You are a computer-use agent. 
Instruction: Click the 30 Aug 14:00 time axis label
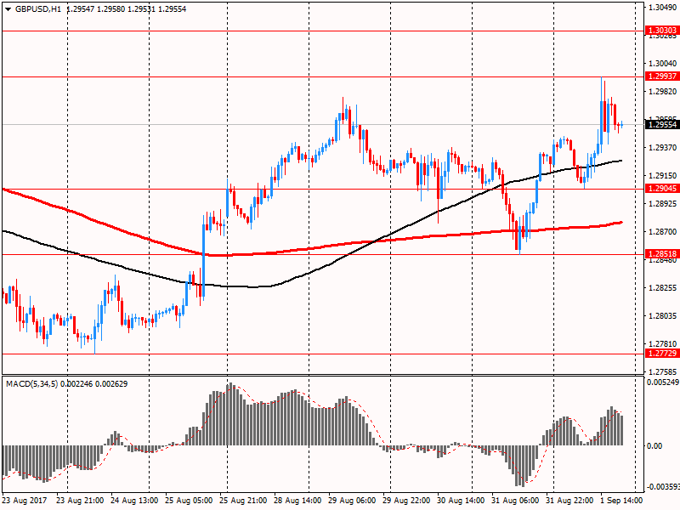[461, 501]
